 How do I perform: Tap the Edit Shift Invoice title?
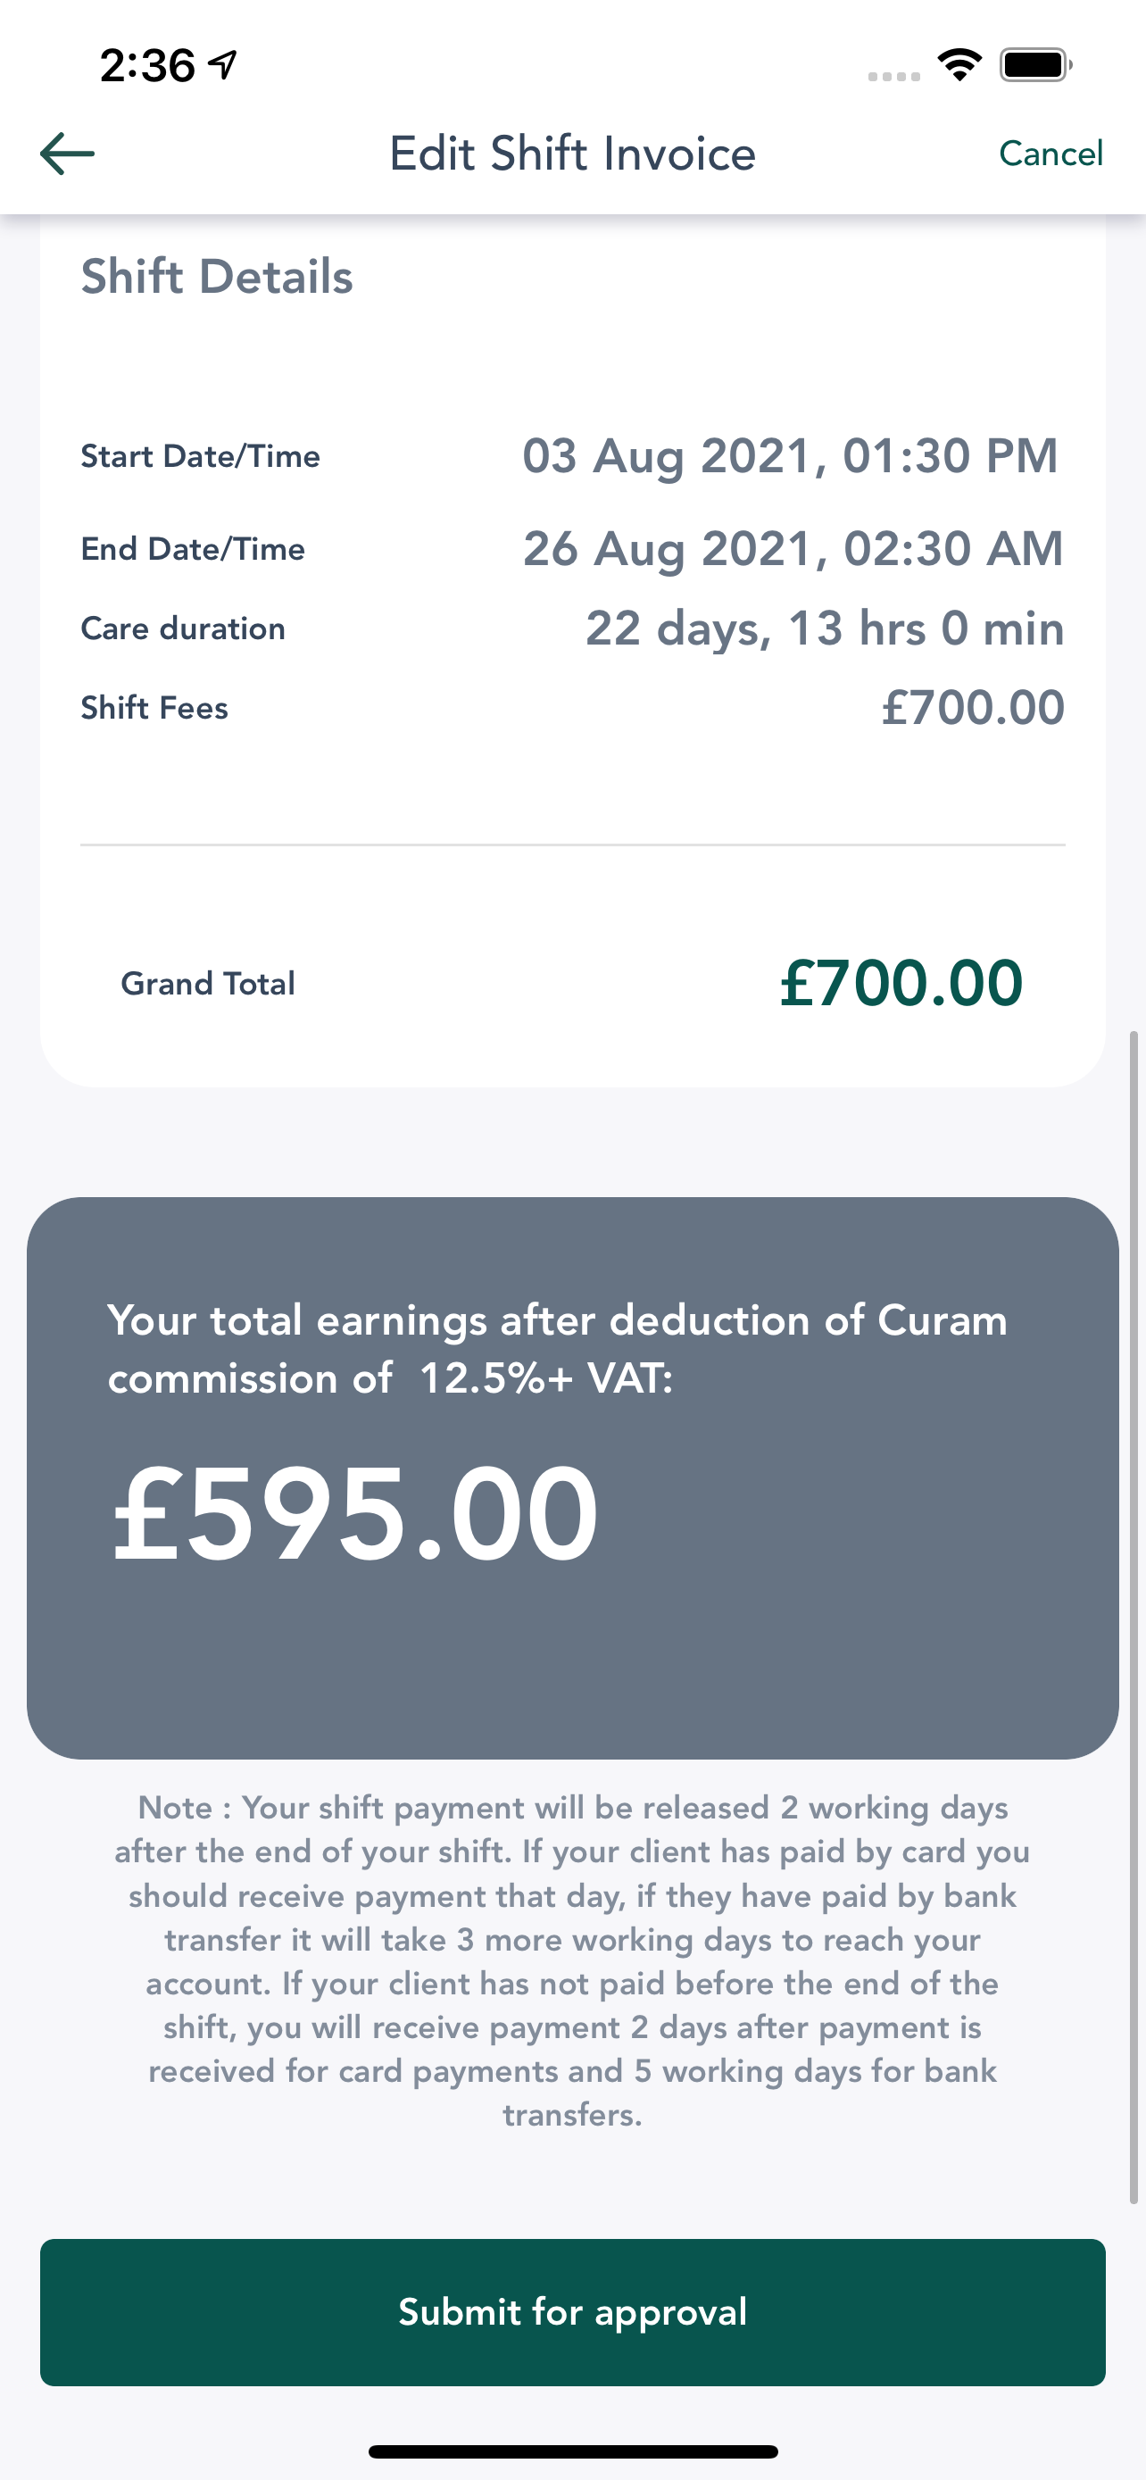[x=572, y=154]
